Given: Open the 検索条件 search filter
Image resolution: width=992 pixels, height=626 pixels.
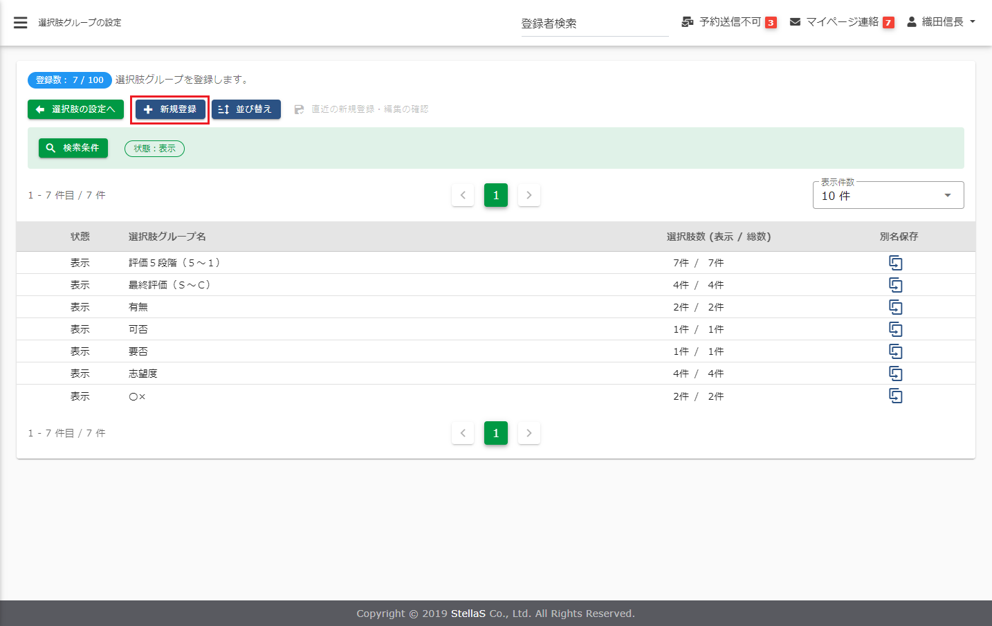Looking at the screenshot, I should pyautogui.click(x=73, y=148).
